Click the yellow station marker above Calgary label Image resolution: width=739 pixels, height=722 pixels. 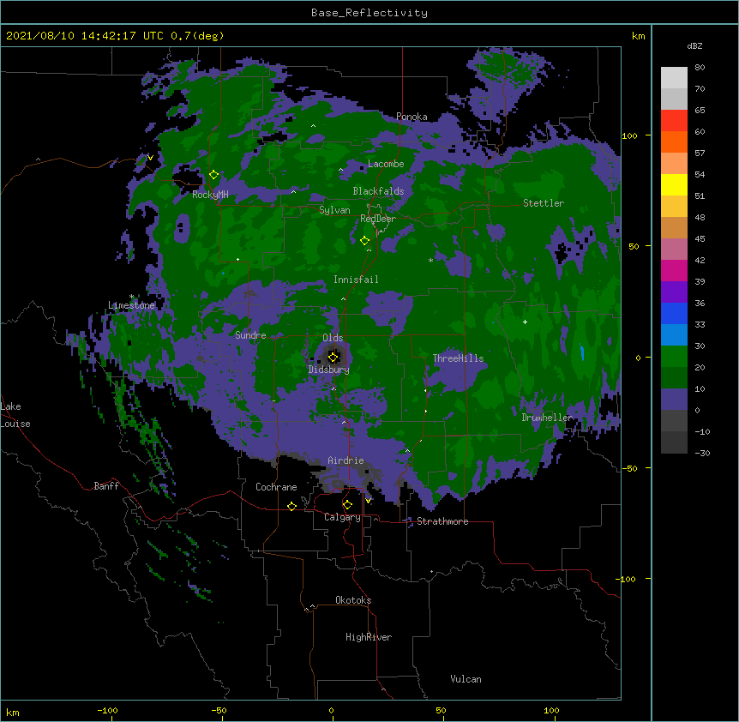point(347,505)
